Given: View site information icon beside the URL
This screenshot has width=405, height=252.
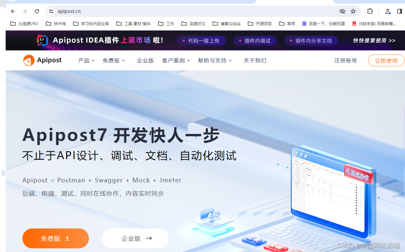Looking at the screenshot, I should (51, 11).
